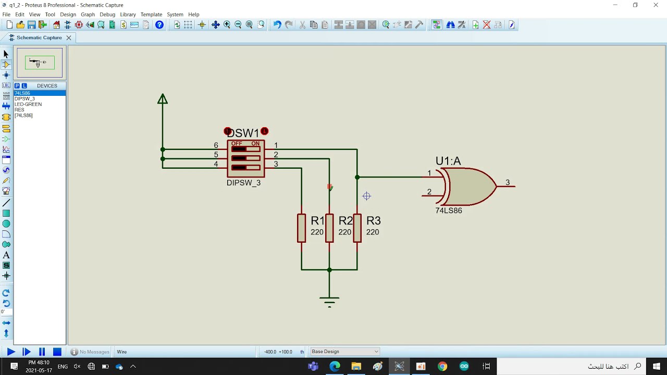Open the Library menu
The width and height of the screenshot is (667, 375).
click(128, 15)
